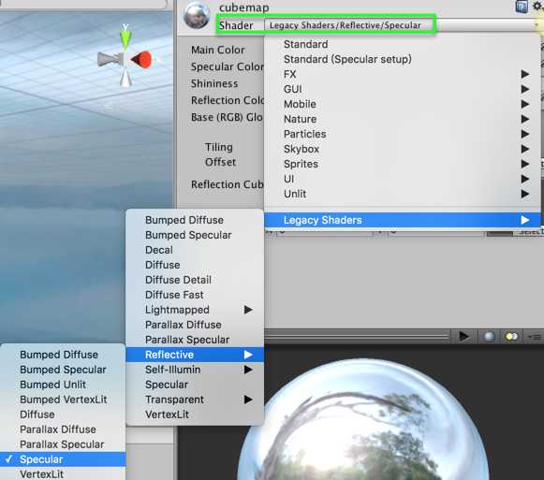Select Diffuse in the Legacy Shaders submenu
This screenshot has height=480, width=544.
[x=195, y=265]
